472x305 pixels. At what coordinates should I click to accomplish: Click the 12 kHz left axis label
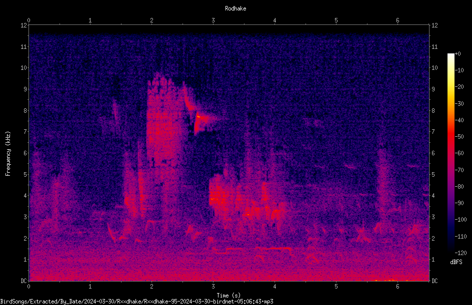pos(24,25)
